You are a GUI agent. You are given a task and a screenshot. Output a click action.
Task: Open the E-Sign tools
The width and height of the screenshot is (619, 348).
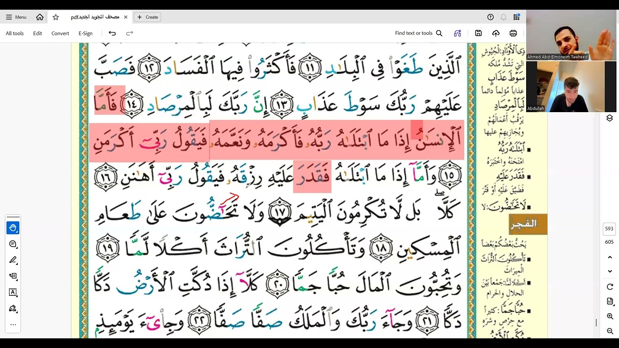[85, 33]
